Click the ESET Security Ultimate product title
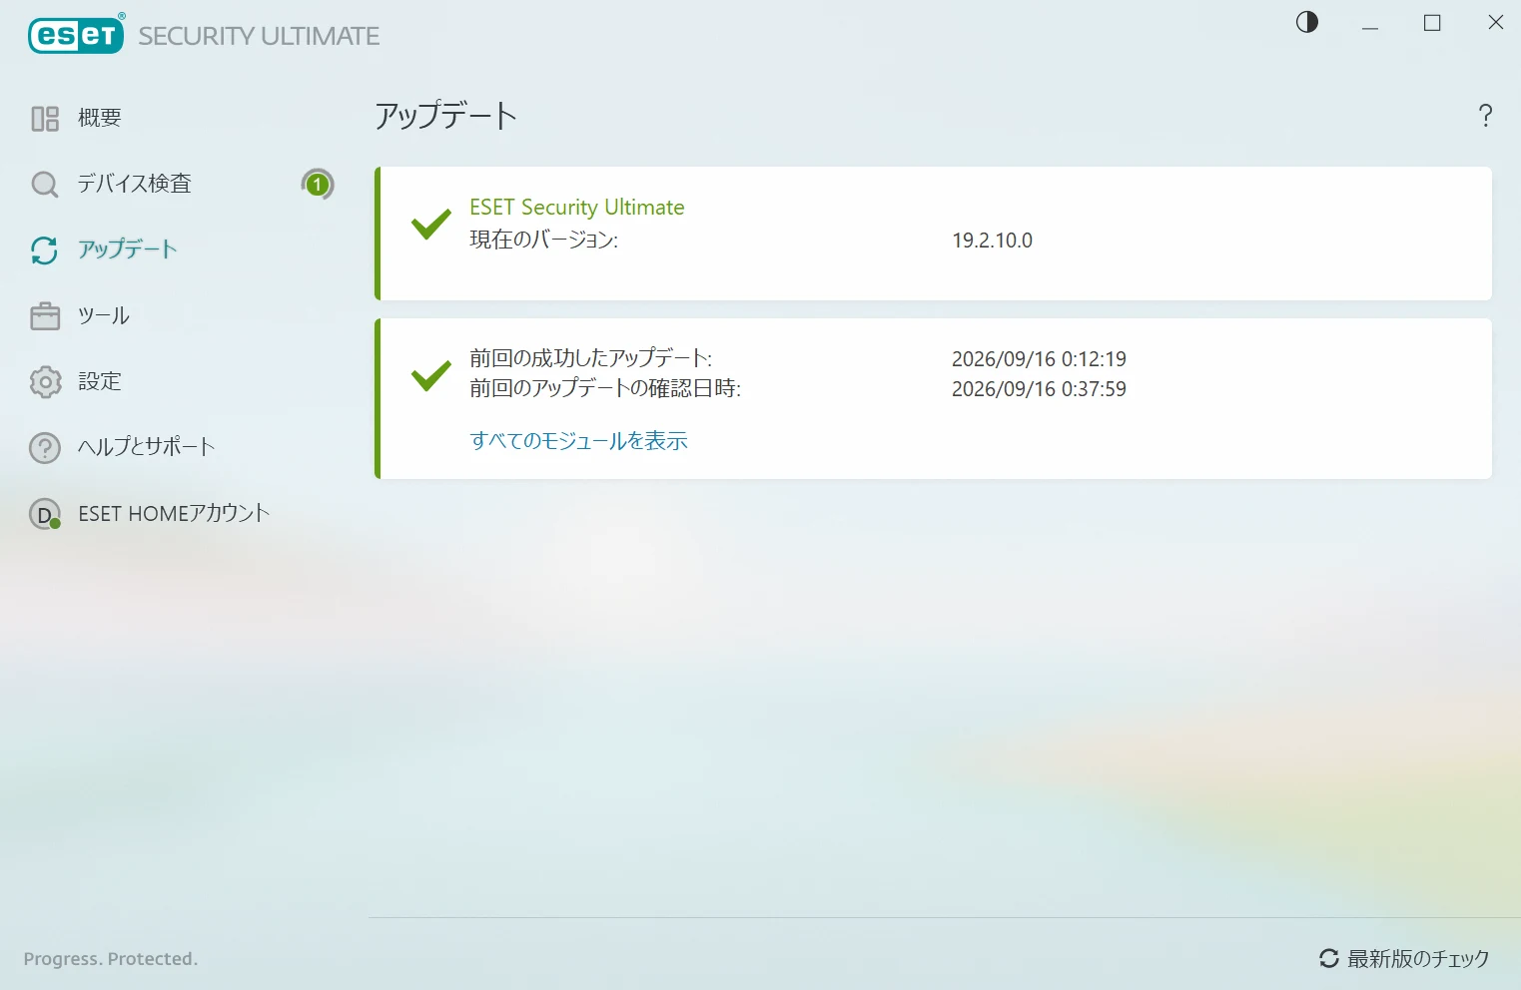This screenshot has width=1521, height=990. 577,207
